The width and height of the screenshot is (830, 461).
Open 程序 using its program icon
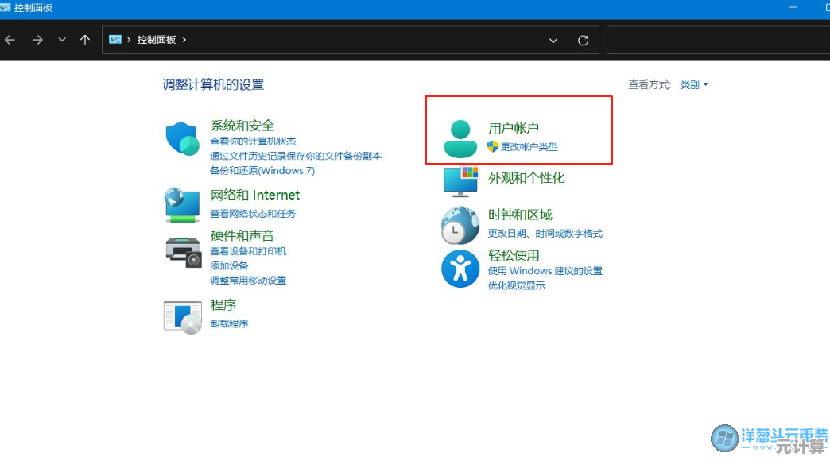tap(181, 316)
